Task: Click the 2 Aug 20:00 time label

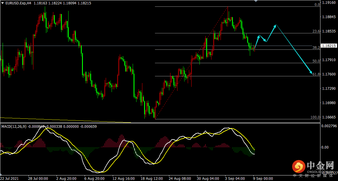Action: [x=66, y=179]
